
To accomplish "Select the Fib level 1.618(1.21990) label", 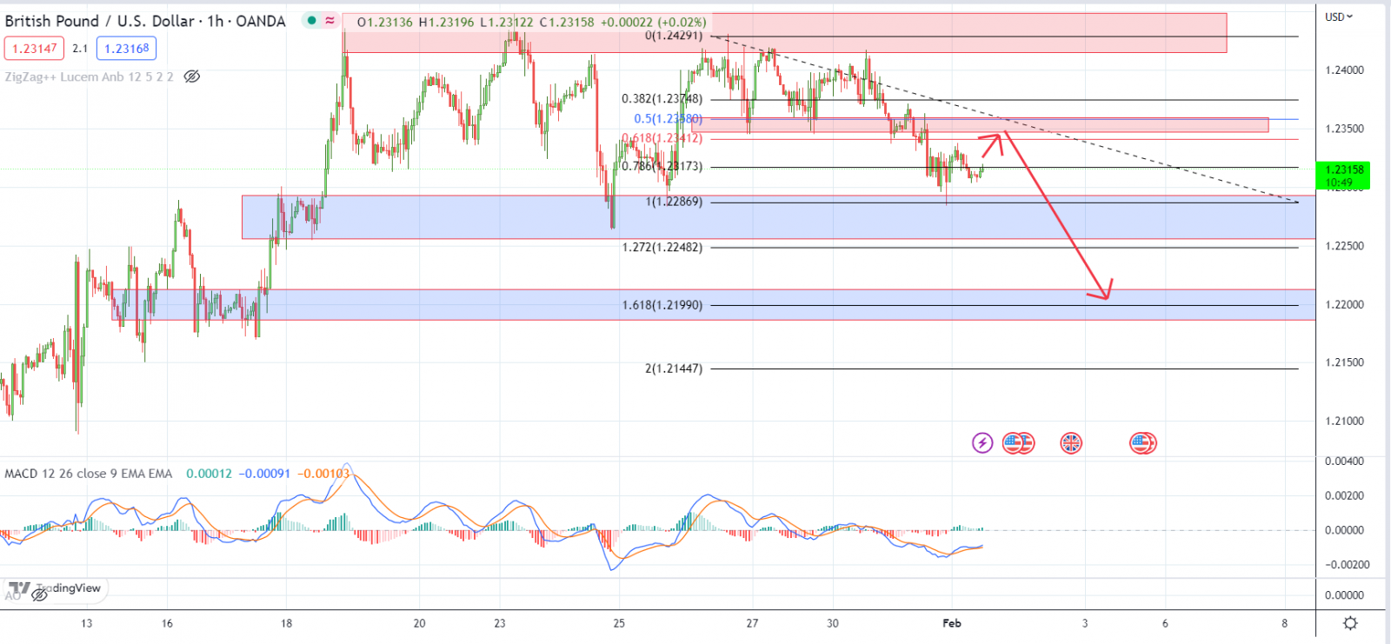I will [x=662, y=305].
